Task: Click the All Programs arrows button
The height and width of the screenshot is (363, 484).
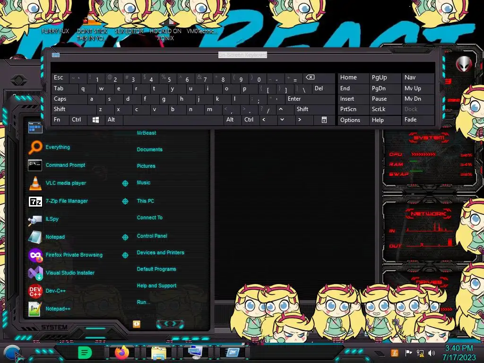Action: pos(170,323)
